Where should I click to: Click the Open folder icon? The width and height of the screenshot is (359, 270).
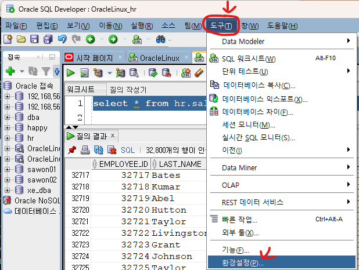coord(21,39)
